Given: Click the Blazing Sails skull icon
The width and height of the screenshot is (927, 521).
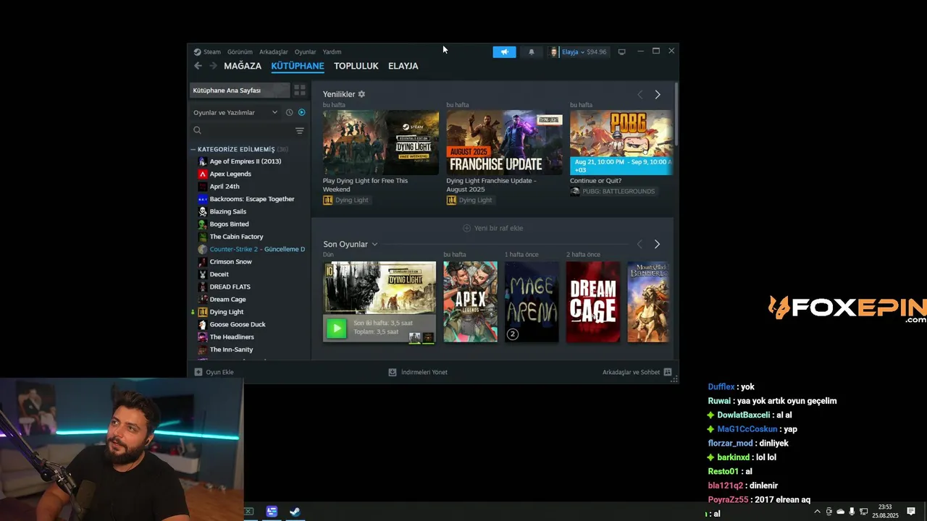Looking at the screenshot, I should (x=203, y=211).
